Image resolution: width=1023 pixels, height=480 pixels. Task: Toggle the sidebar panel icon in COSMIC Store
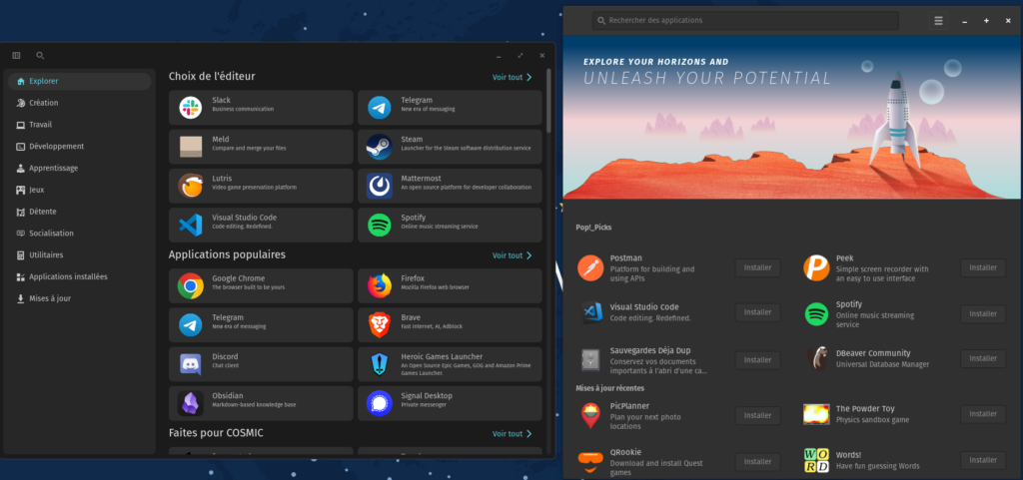click(x=16, y=56)
